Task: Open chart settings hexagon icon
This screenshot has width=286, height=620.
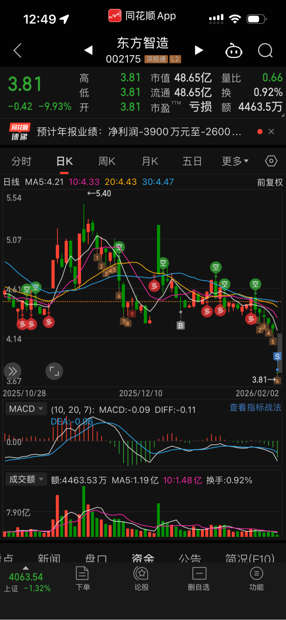Action: pyautogui.click(x=271, y=161)
